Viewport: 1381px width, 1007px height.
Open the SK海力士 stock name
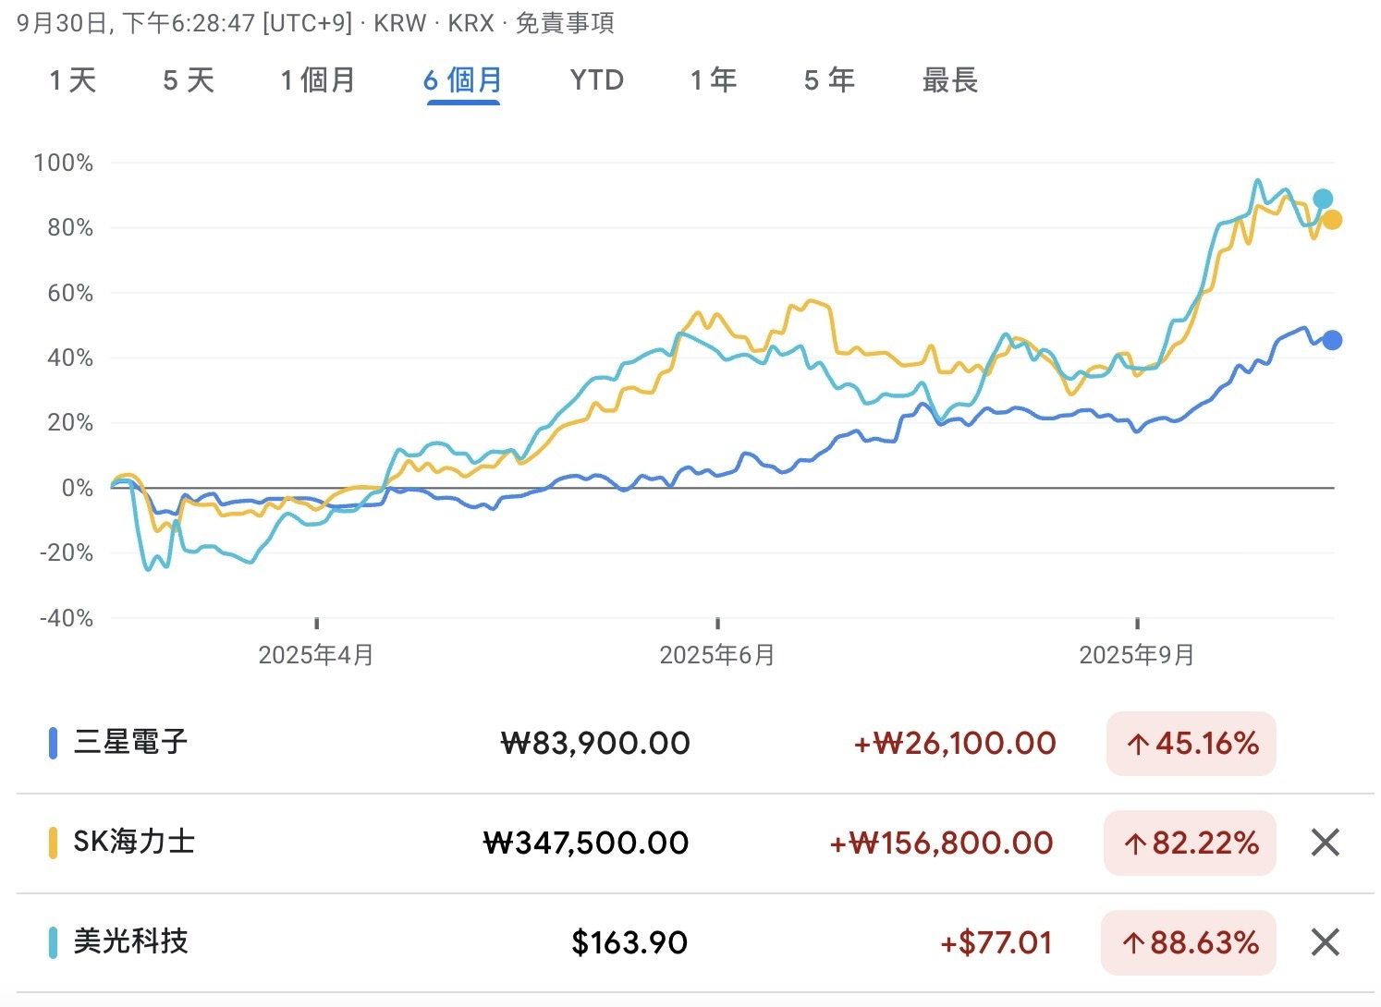click(134, 843)
